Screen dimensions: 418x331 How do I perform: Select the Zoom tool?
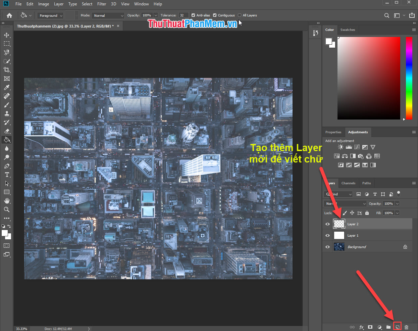coord(7,209)
